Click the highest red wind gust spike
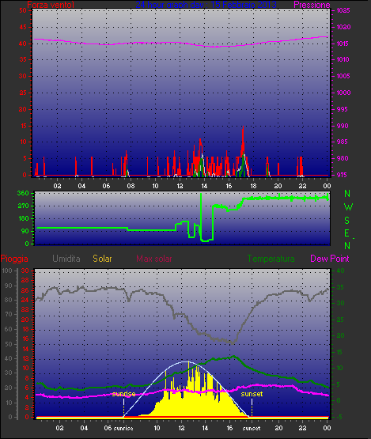Screen dimensions: 371x439 pos(243,127)
